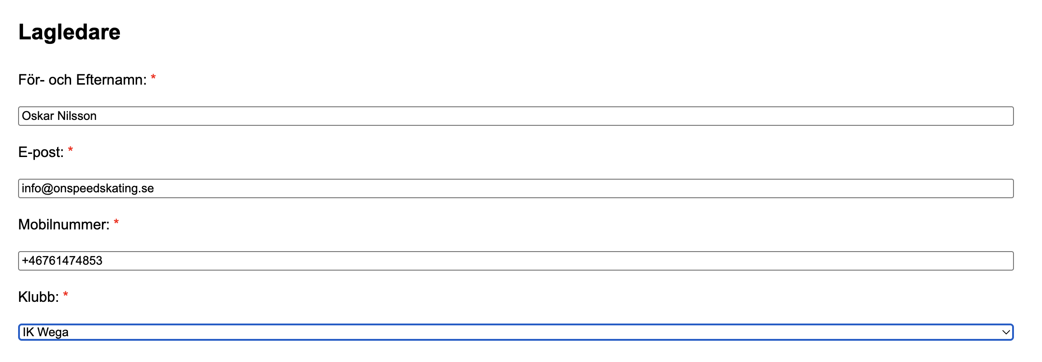Click the word Efternamn in the label
The width and height of the screenshot is (1042, 362).
tap(111, 80)
